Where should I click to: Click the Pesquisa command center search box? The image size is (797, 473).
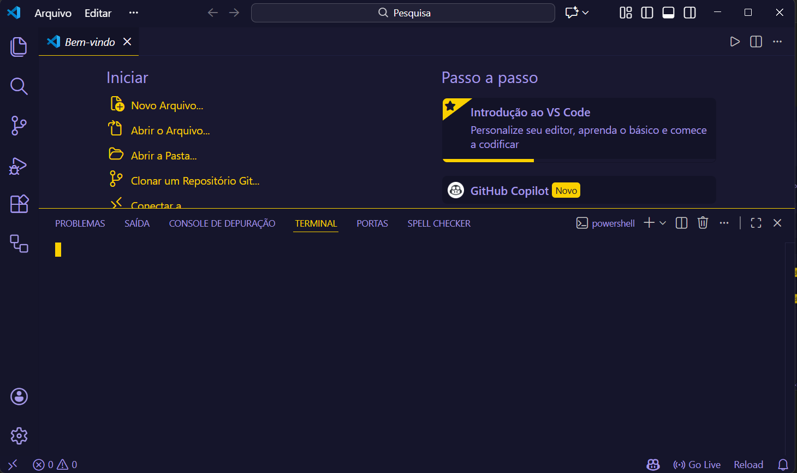click(x=403, y=13)
